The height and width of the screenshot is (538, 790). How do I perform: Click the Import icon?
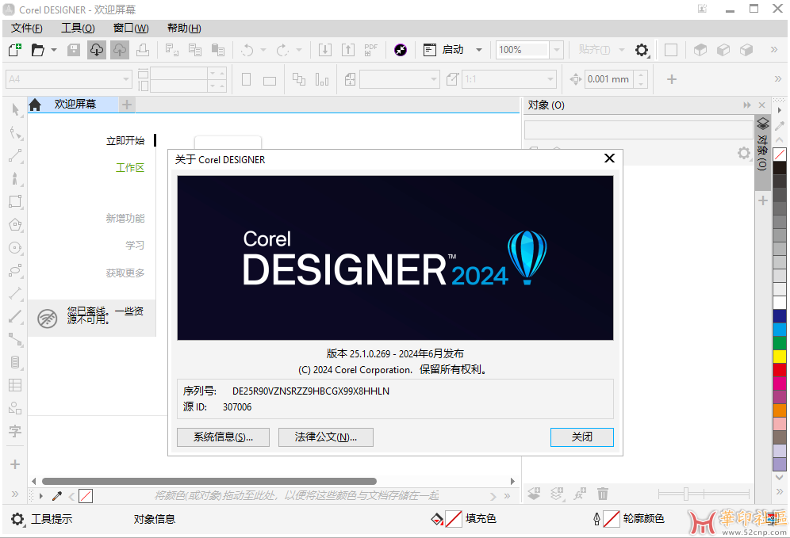(325, 50)
